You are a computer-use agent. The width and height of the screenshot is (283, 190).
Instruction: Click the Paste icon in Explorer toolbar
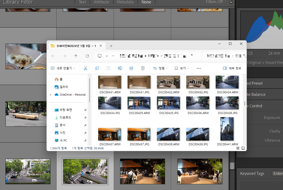[108, 68]
